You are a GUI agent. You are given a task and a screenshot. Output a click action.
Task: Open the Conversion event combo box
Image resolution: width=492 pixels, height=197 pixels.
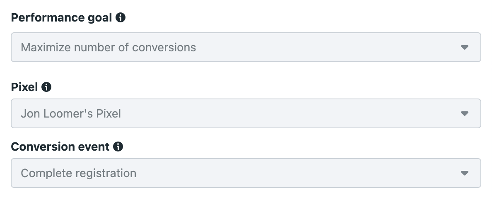pos(246,173)
